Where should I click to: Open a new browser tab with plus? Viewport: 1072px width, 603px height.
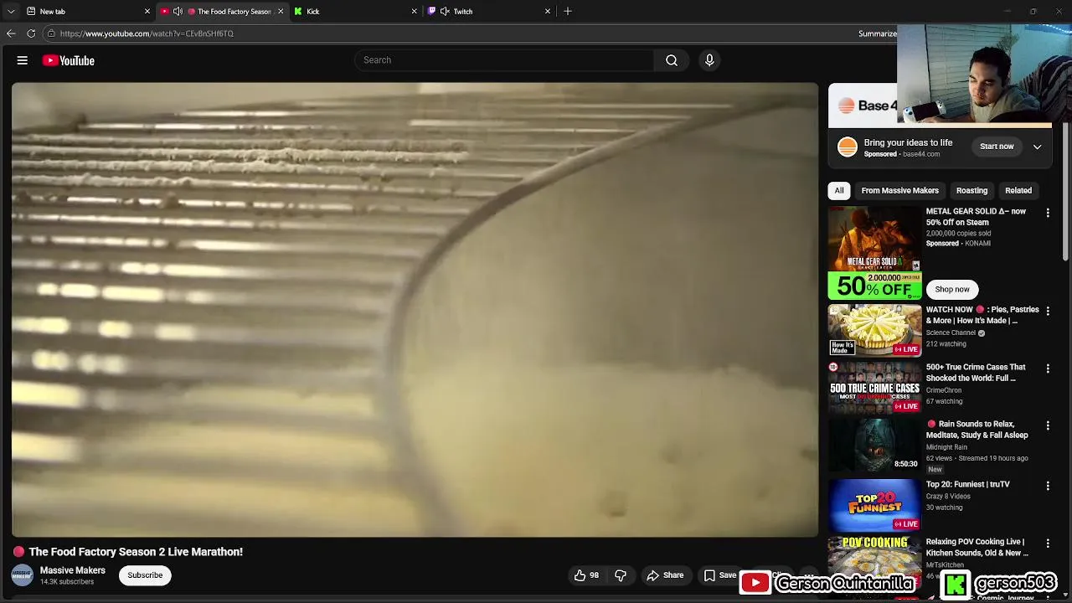pyautogui.click(x=568, y=11)
